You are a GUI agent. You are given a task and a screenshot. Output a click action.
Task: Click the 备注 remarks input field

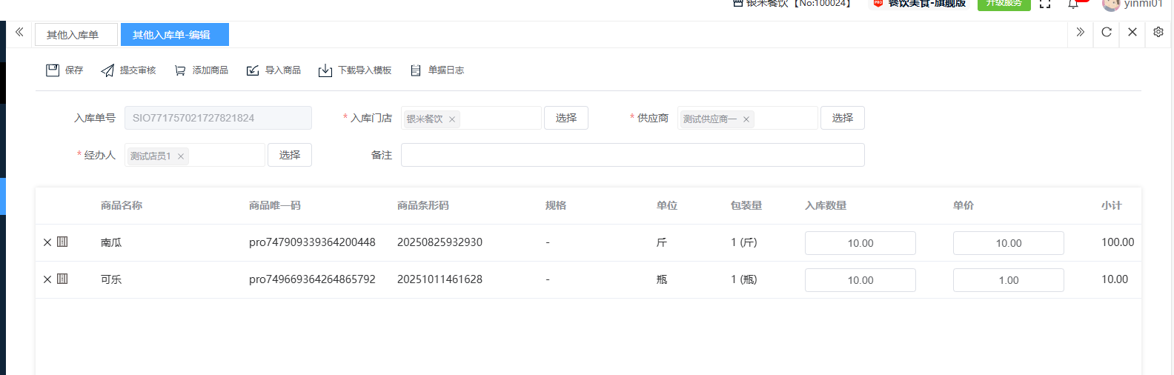[x=632, y=155]
